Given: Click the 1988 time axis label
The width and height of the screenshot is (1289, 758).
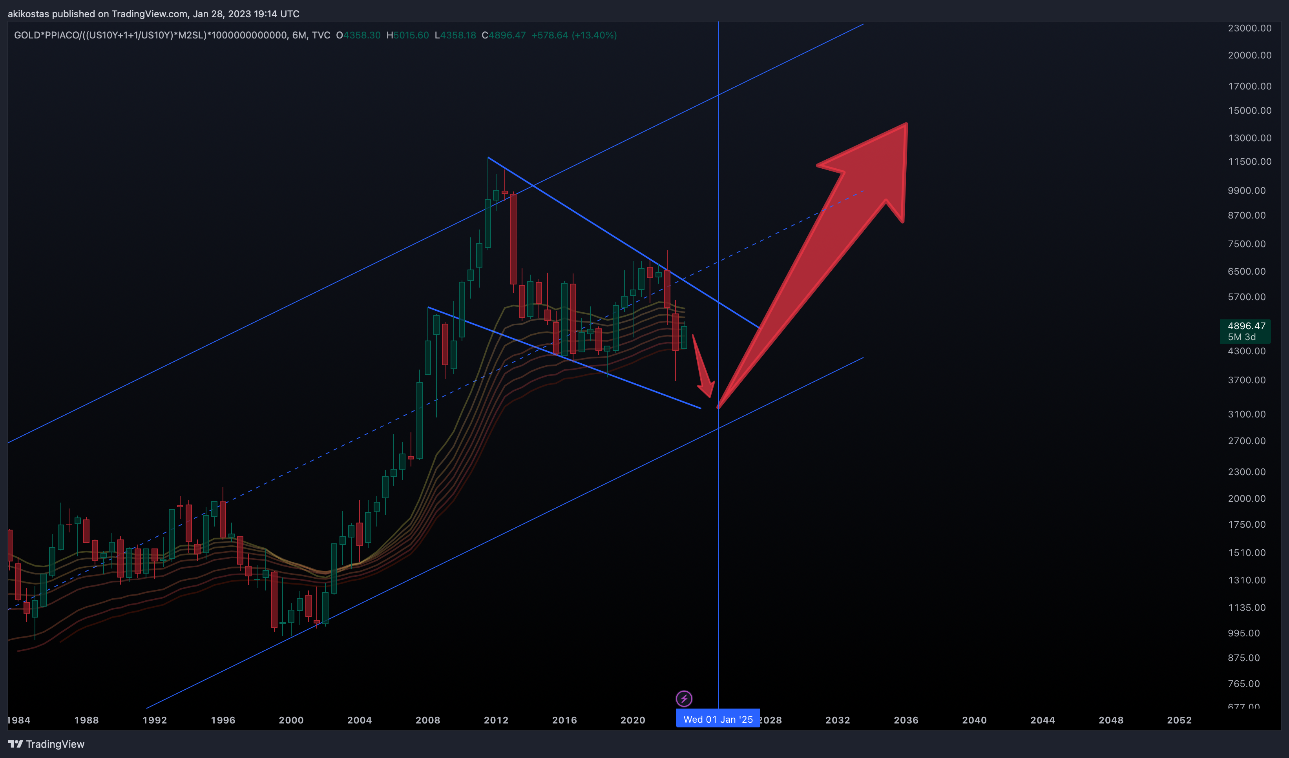Looking at the screenshot, I should coord(86,720).
